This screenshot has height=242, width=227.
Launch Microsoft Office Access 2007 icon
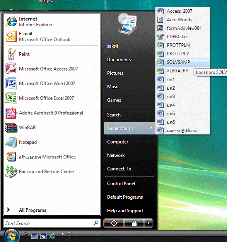pyautogui.click(x=10, y=69)
